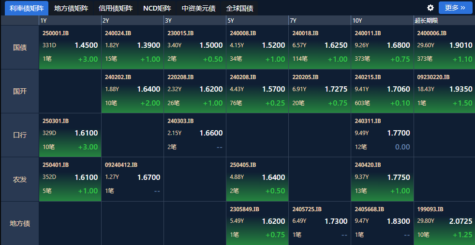Image resolution: width=475 pixels, height=245 pixels.
Task: Click yield 1.7060 in 国开 10Y
Action: click(399, 89)
